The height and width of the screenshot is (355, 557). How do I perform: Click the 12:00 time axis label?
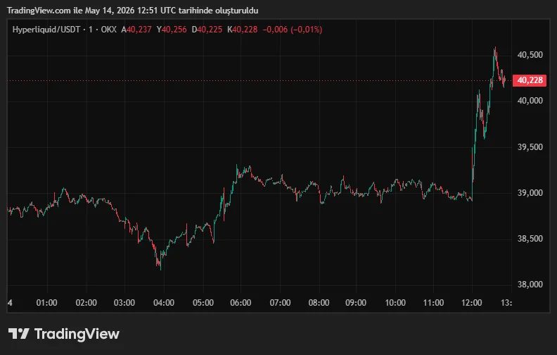point(472,303)
